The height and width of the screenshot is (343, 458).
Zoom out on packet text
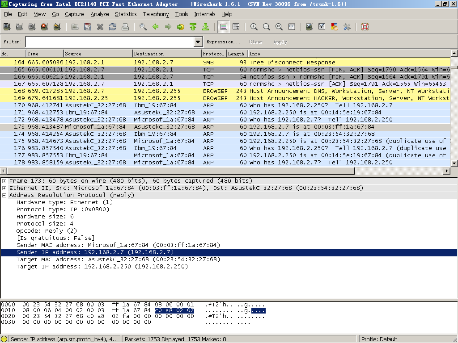(x=267, y=27)
